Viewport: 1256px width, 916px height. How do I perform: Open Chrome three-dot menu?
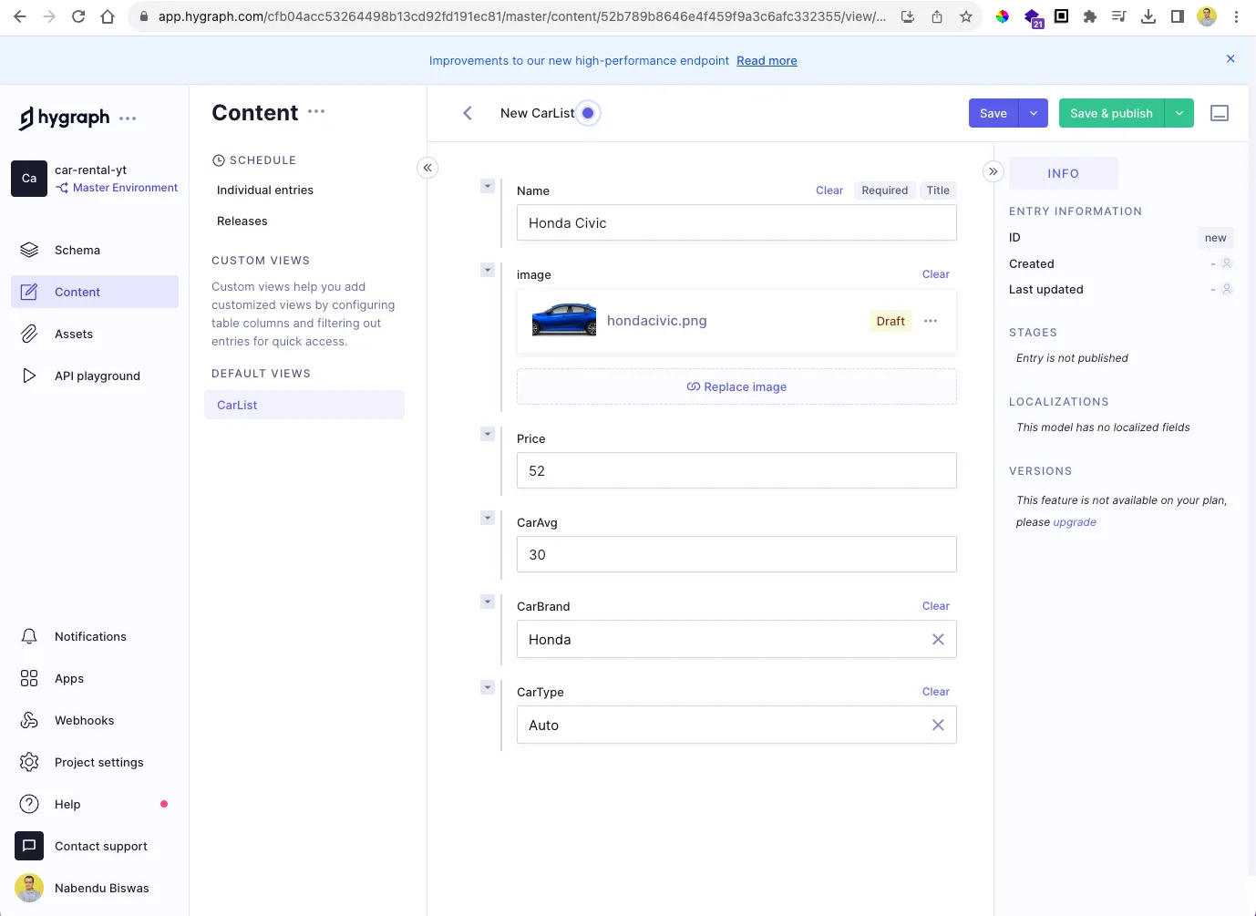coord(1236,16)
